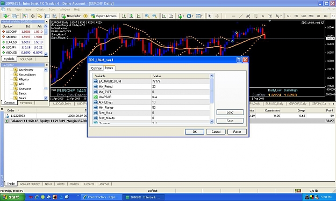Switch to H4 timeframe
The image size is (336, 201).
click(326, 16)
